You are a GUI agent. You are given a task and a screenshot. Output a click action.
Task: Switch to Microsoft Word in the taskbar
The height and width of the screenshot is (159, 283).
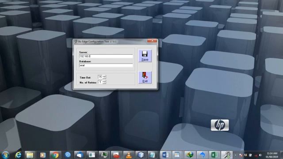[165, 155]
